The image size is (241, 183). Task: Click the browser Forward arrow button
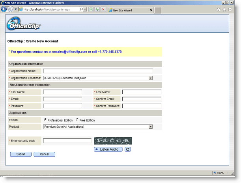[10, 9]
